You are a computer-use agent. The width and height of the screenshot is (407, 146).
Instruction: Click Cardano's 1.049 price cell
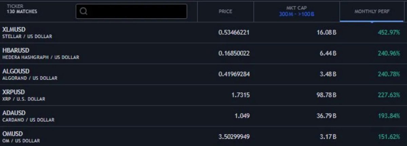[x=242, y=116]
